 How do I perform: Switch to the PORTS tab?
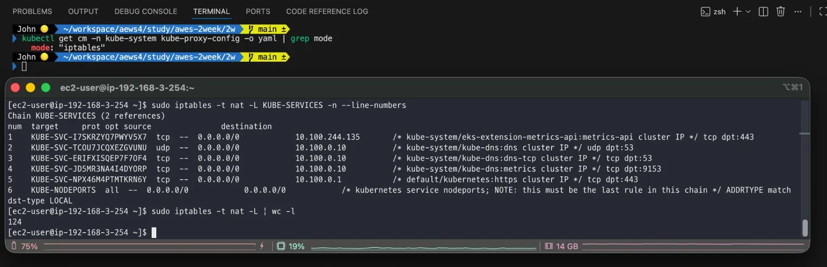(x=258, y=11)
